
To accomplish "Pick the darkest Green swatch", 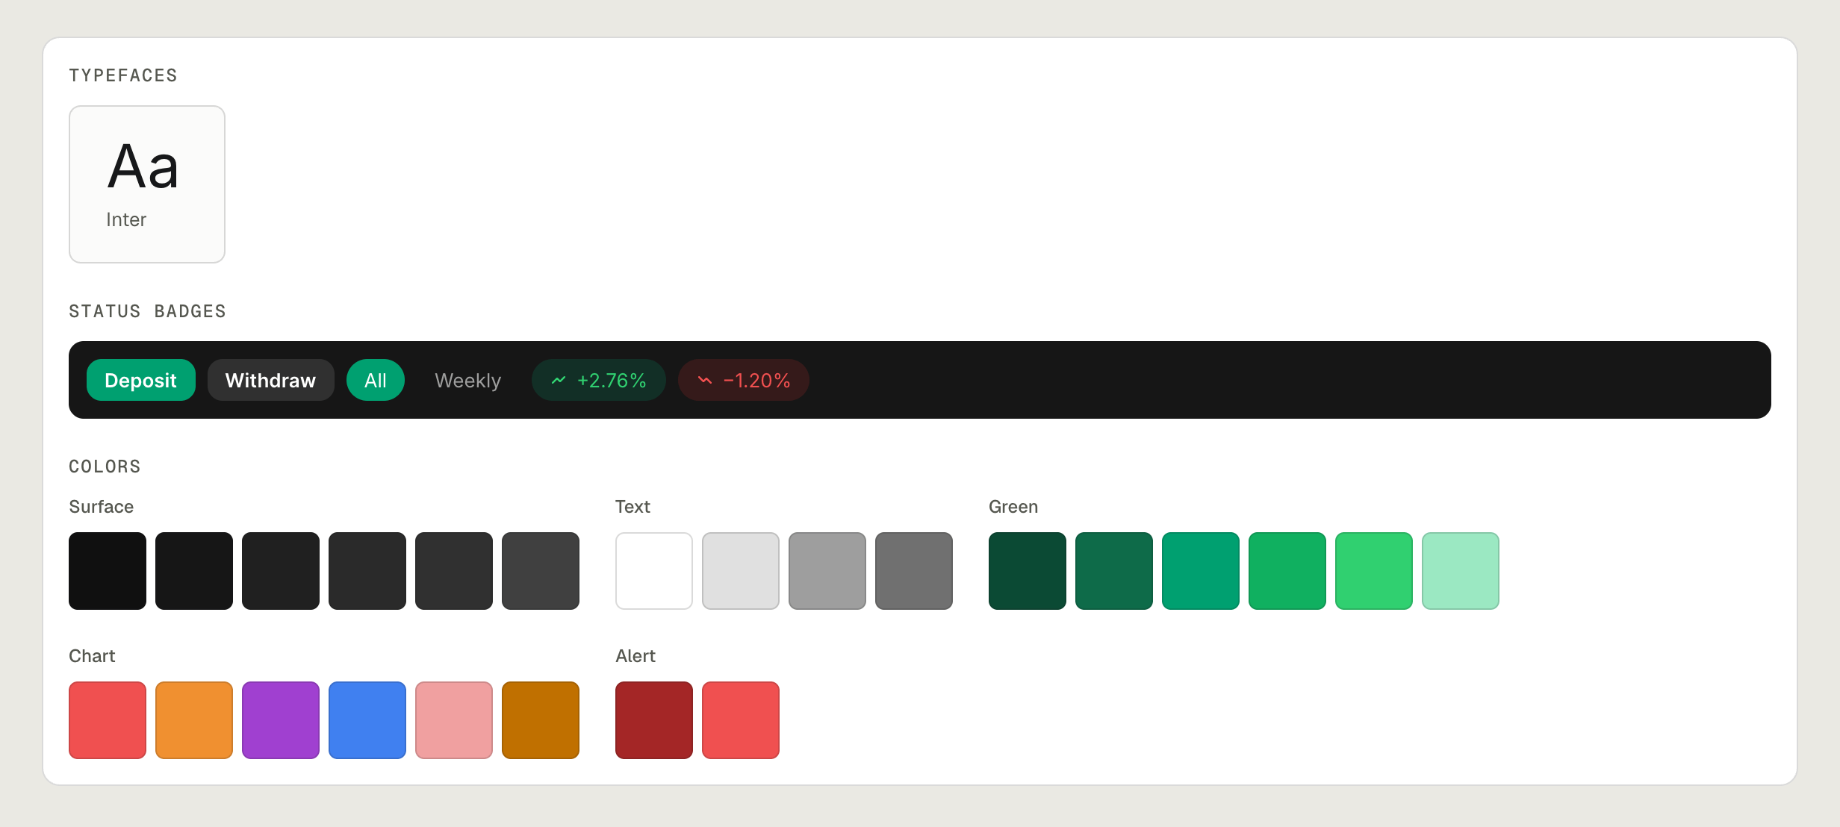I will pyautogui.click(x=1028, y=571).
